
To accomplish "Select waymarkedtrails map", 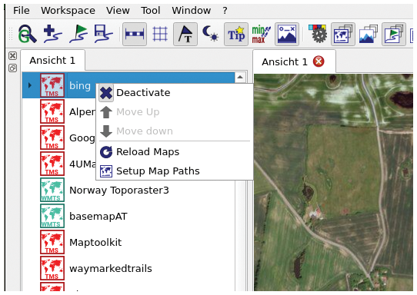I will [x=128, y=268].
